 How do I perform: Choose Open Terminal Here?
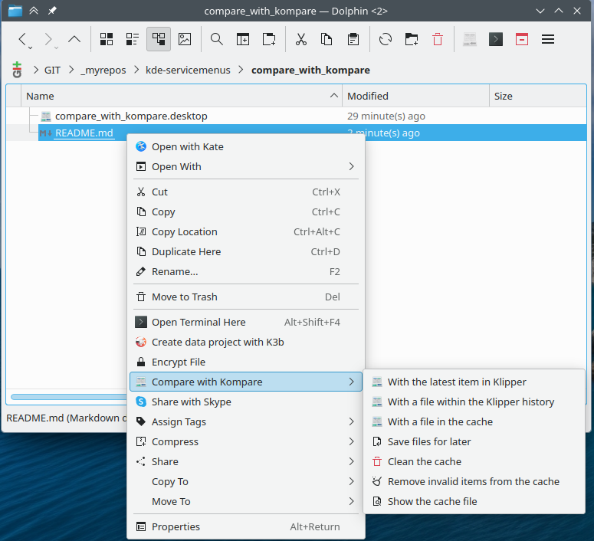pyautogui.click(x=245, y=323)
